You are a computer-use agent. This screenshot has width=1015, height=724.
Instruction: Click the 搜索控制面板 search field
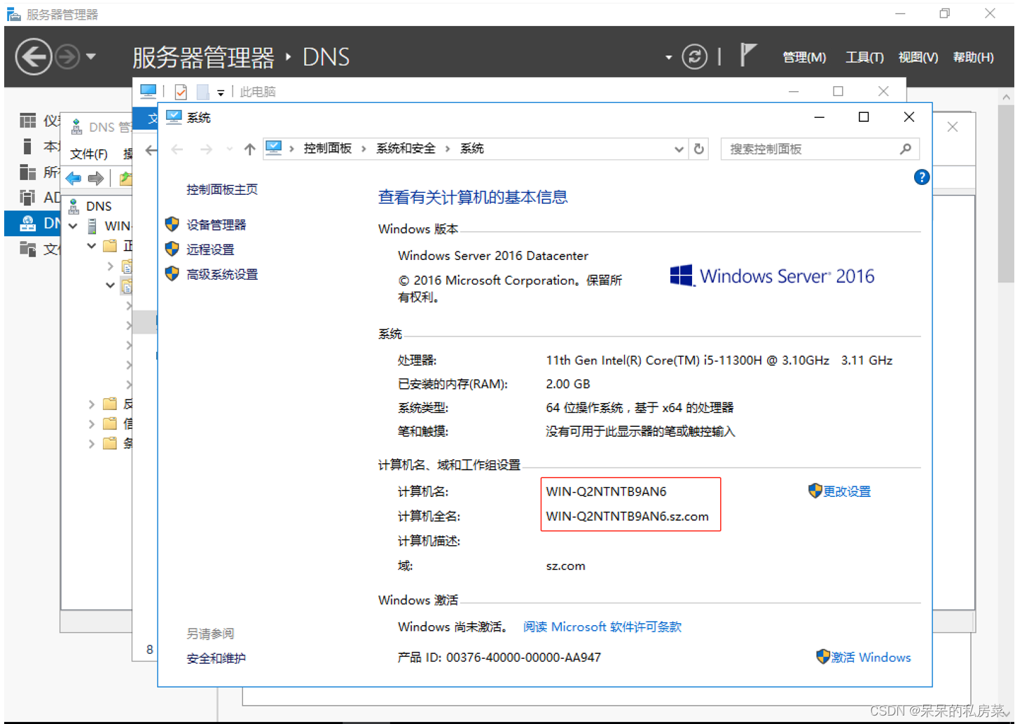(820, 149)
